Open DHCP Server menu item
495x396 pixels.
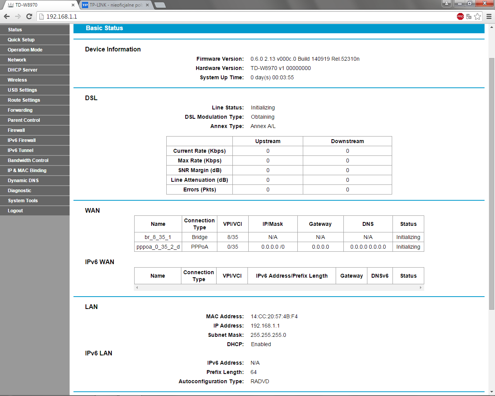click(x=22, y=70)
